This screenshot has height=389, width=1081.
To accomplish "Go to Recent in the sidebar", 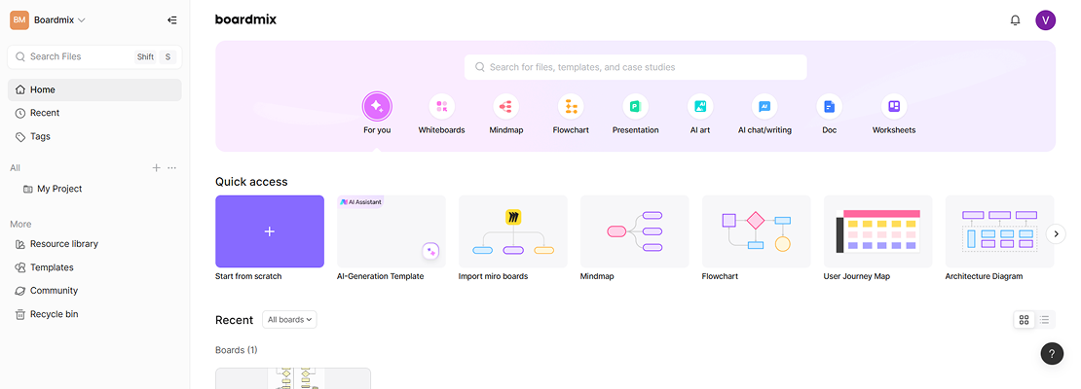I will click(45, 113).
